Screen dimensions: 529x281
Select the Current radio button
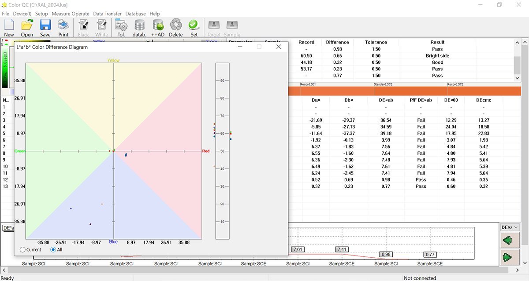coord(23,250)
